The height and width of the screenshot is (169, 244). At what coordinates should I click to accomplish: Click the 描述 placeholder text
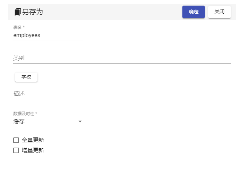pyautogui.click(x=19, y=94)
